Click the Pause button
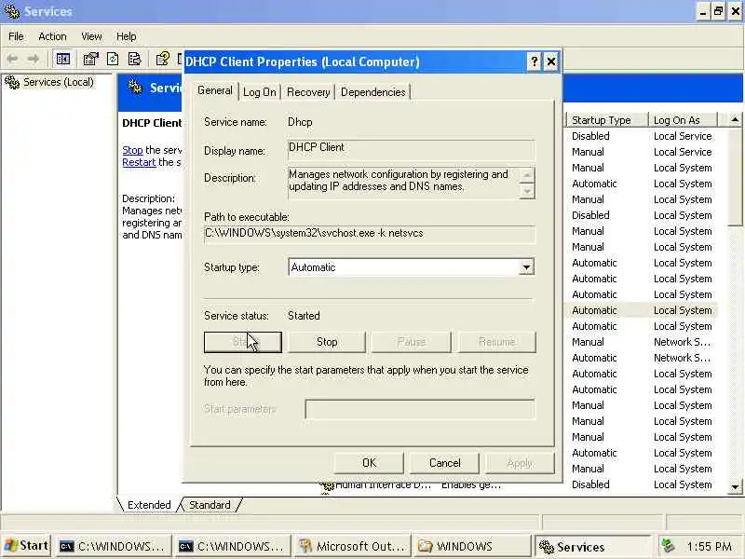 [x=412, y=342]
